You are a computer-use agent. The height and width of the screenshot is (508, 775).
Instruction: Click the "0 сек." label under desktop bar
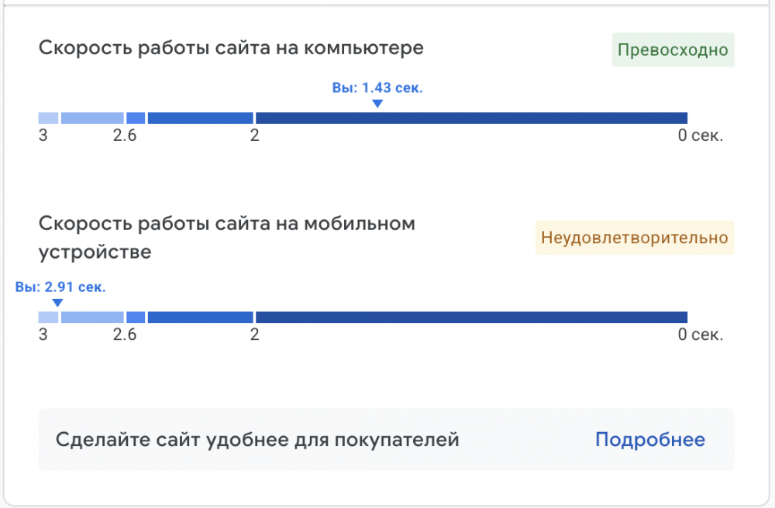click(701, 136)
